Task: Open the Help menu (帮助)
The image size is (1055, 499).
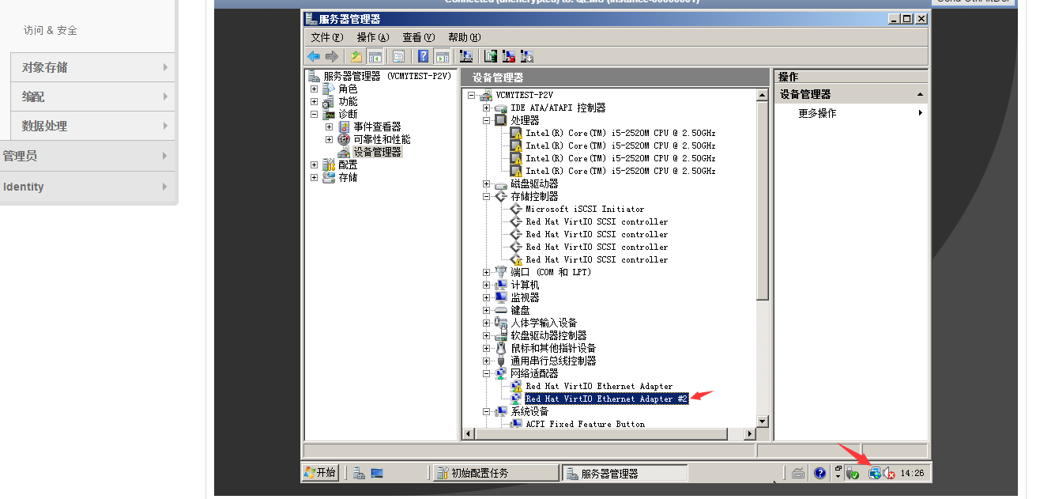Action: coord(464,37)
